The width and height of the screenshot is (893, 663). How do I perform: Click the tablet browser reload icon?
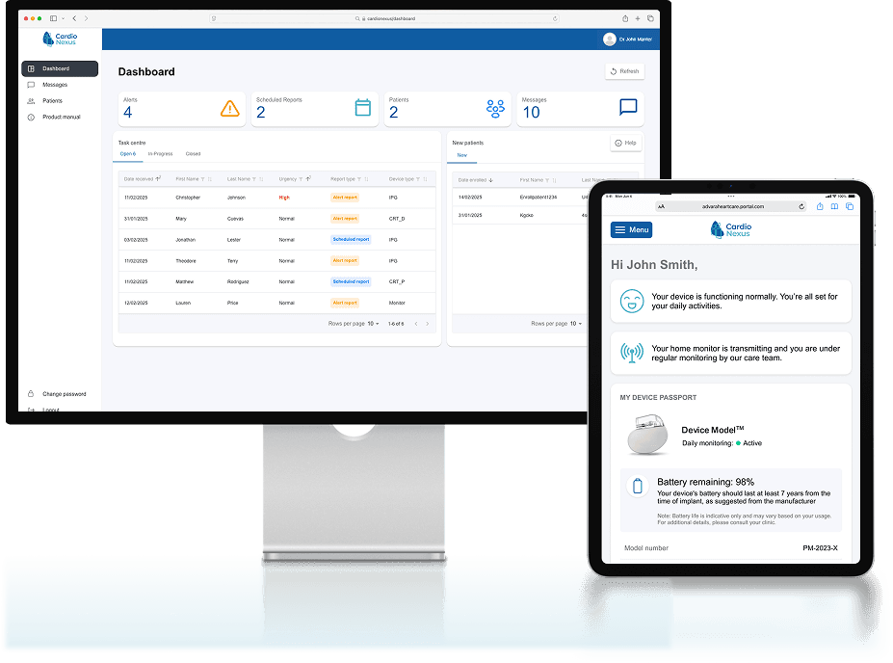point(801,206)
